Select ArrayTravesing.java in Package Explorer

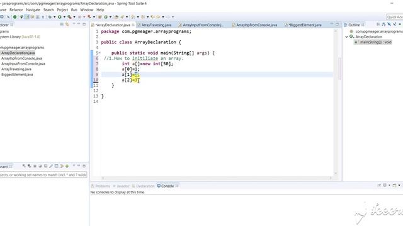point(16,69)
